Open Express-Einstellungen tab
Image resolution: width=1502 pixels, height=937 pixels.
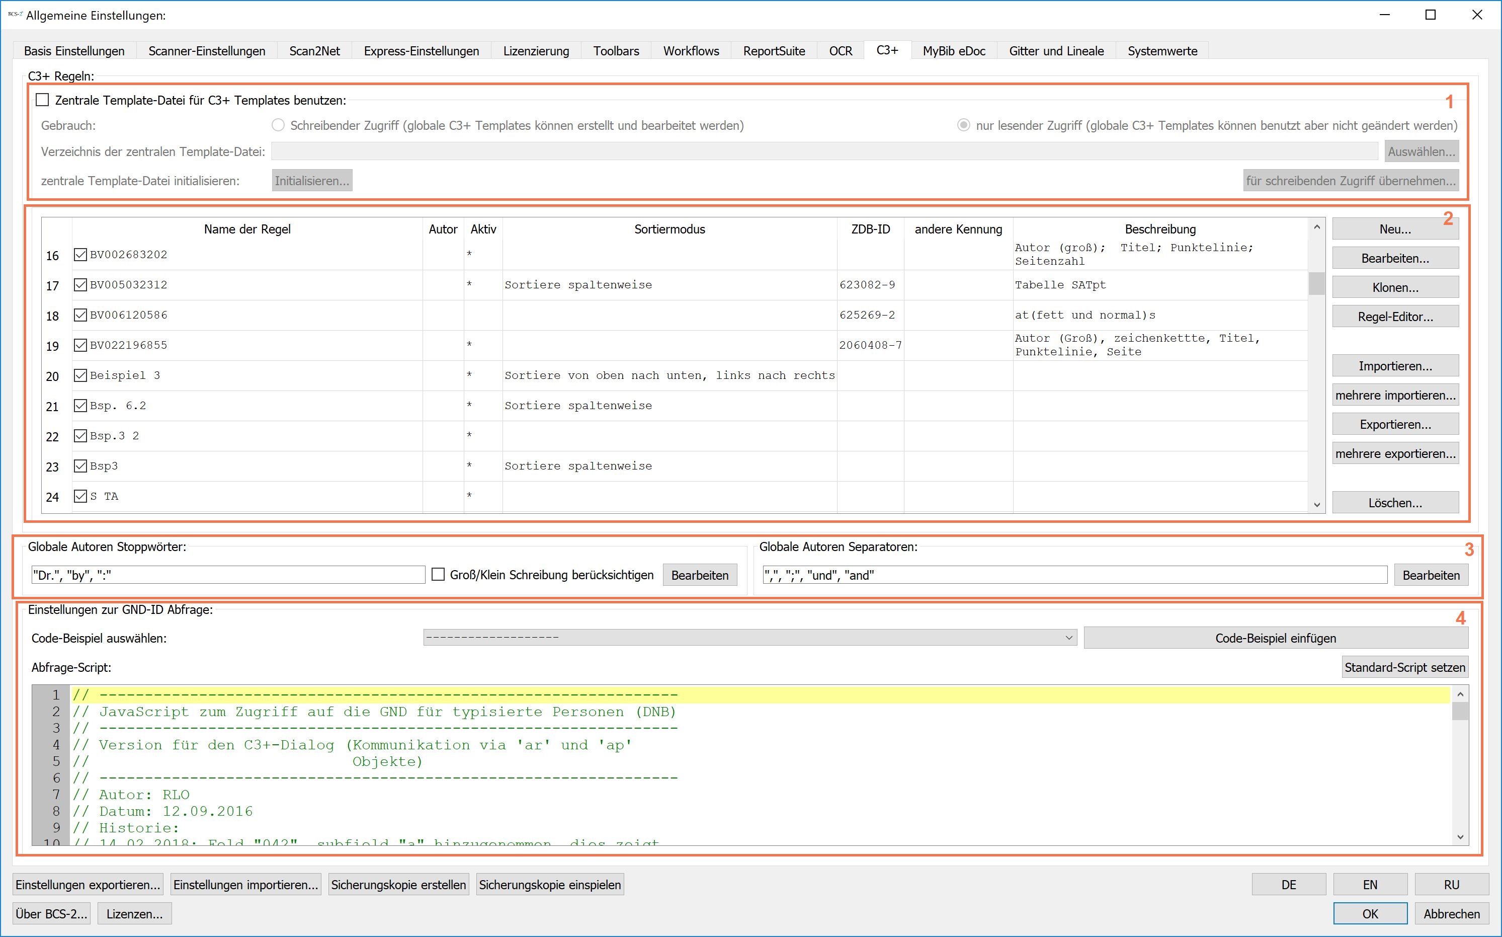421,51
